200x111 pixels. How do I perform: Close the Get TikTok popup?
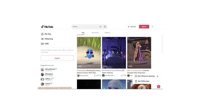pos(158,76)
